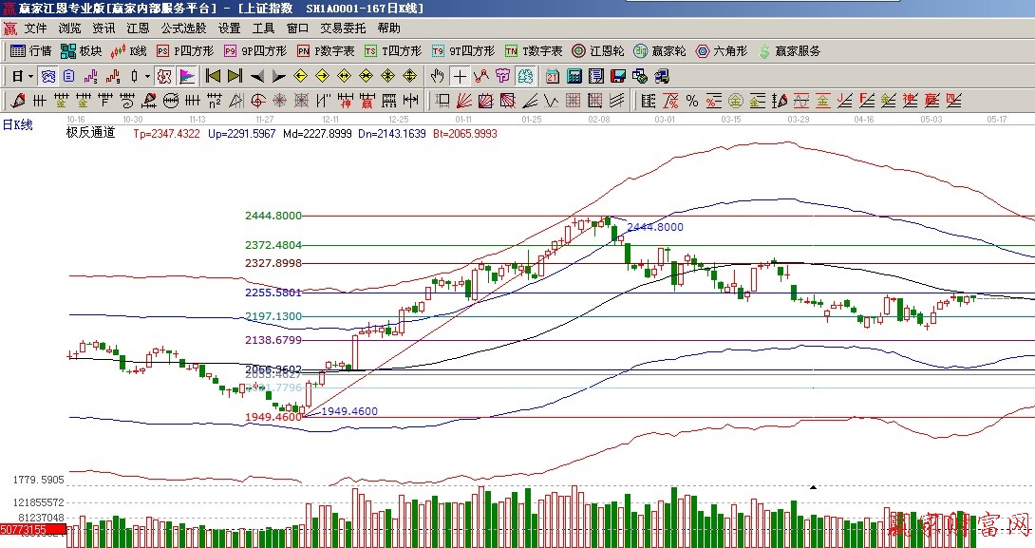This screenshot has height=548, width=1035.
Task: Open the 公式选股 menu
Action: pyautogui.click(x=183, y=28)
